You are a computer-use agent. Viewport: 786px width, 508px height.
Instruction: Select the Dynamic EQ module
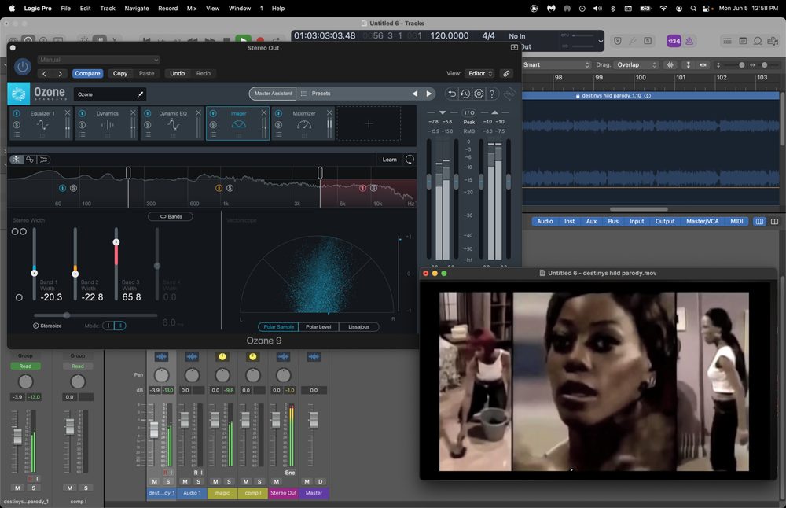pyautogui.click(x=173, y=124)
